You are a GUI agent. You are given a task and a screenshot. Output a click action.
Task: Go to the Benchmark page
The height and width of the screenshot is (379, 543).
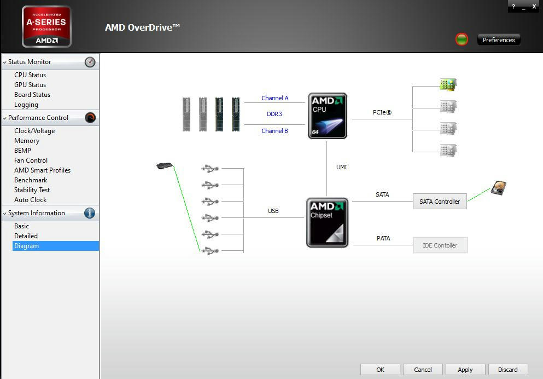[x=31, y=180]
